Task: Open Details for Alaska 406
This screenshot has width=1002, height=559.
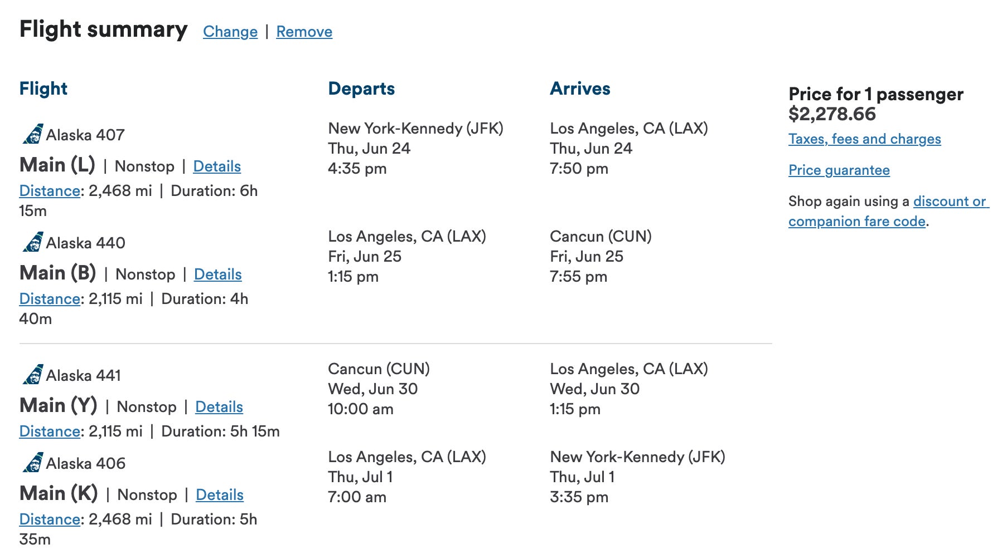Action: coord(219,494)
